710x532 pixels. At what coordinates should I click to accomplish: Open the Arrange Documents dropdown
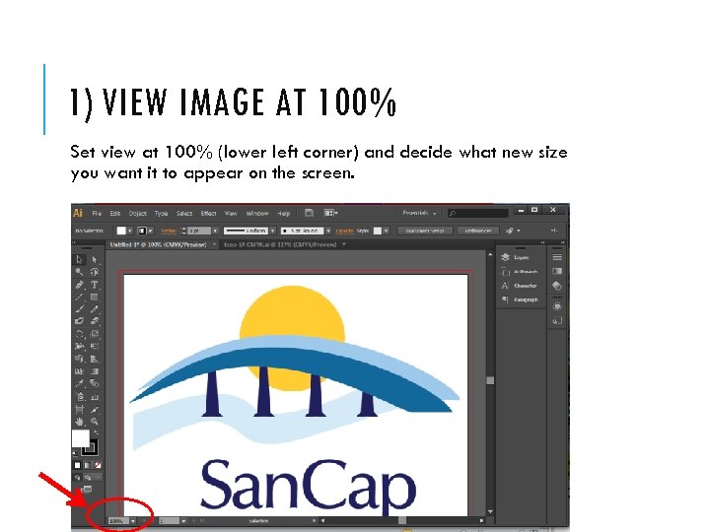[x=331, y=213]
